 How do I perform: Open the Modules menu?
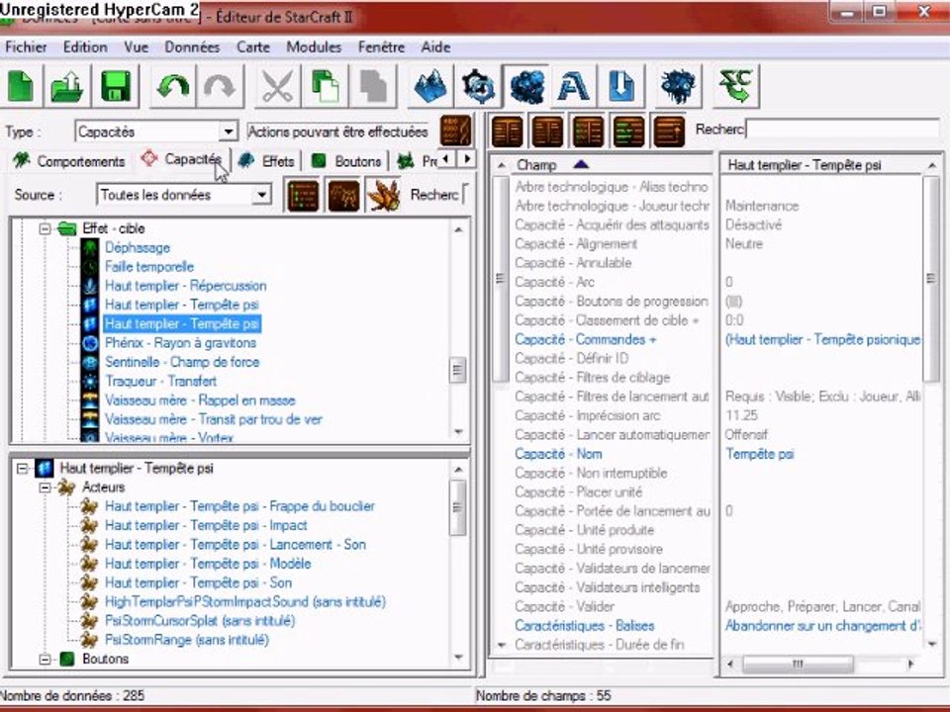(314, 47)
